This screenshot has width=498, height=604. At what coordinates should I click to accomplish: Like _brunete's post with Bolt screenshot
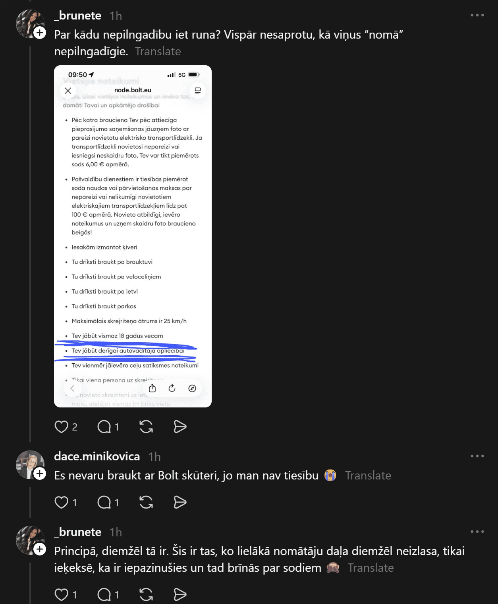tap(62, 427)
